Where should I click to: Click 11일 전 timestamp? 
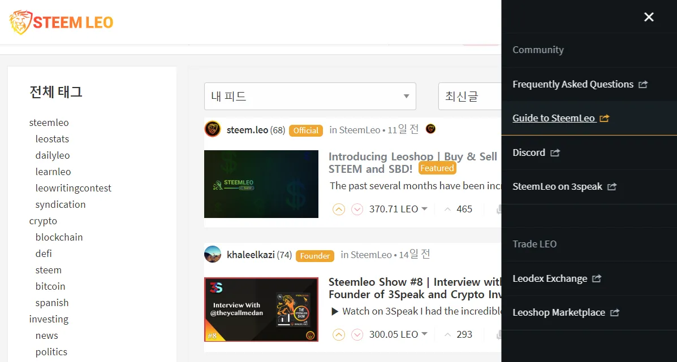coord(403,129)
